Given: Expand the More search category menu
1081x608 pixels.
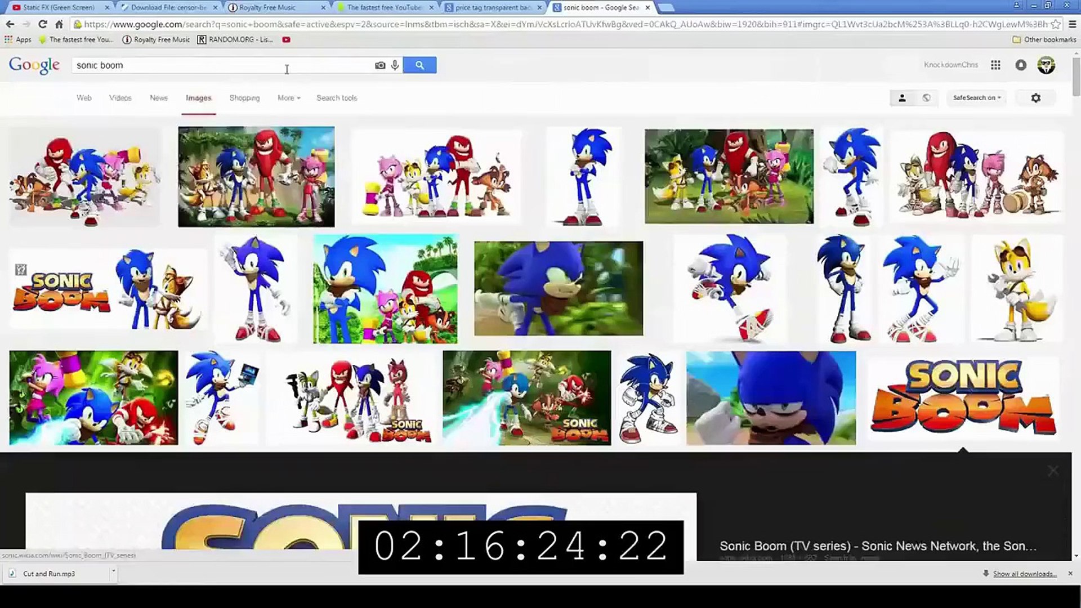Looking at the screenshot, I should click(288, 98).
